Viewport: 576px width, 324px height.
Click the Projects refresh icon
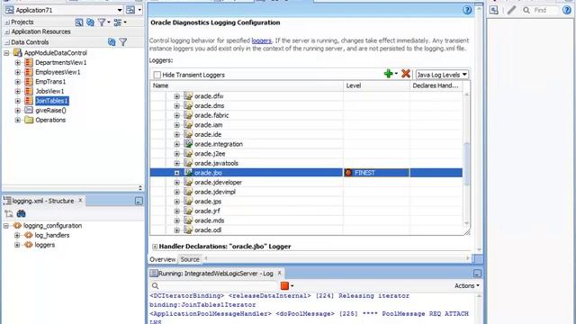90,22
